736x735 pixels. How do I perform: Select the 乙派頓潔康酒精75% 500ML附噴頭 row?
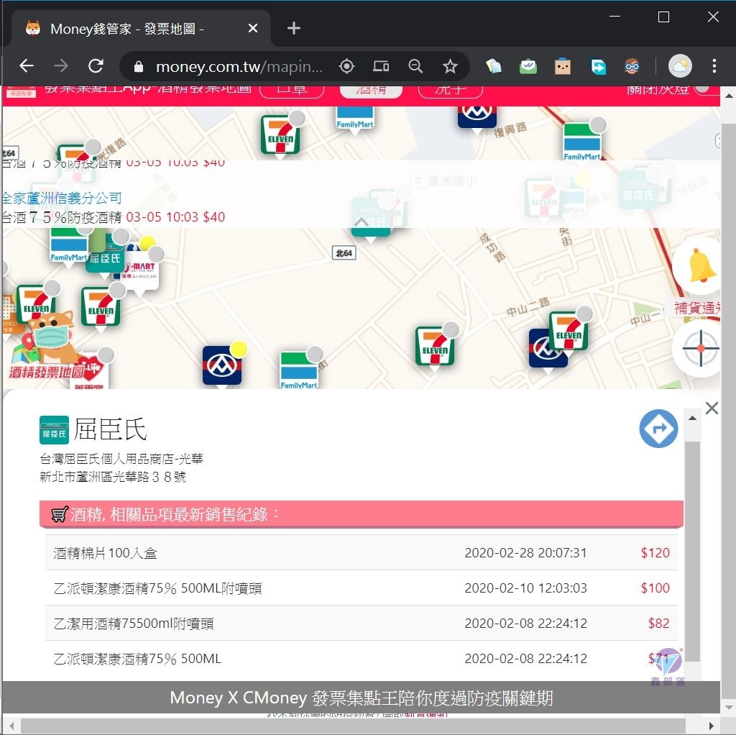coord(362,588)
